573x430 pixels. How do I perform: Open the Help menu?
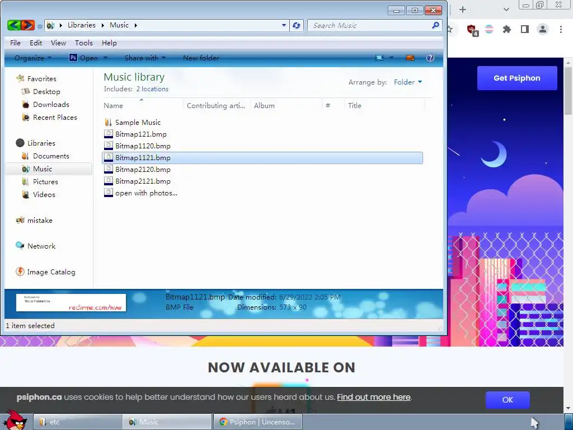109,43
